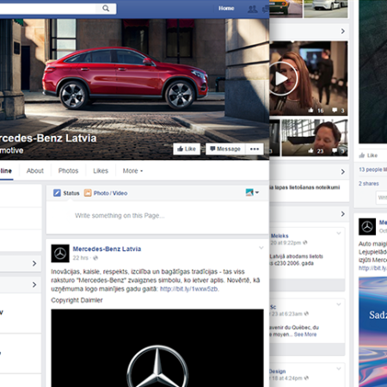
Task: Open the options chevron on the Québec post
Action: (339, 304)
